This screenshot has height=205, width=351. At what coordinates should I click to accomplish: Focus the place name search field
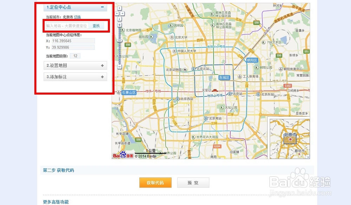[67, 26]
